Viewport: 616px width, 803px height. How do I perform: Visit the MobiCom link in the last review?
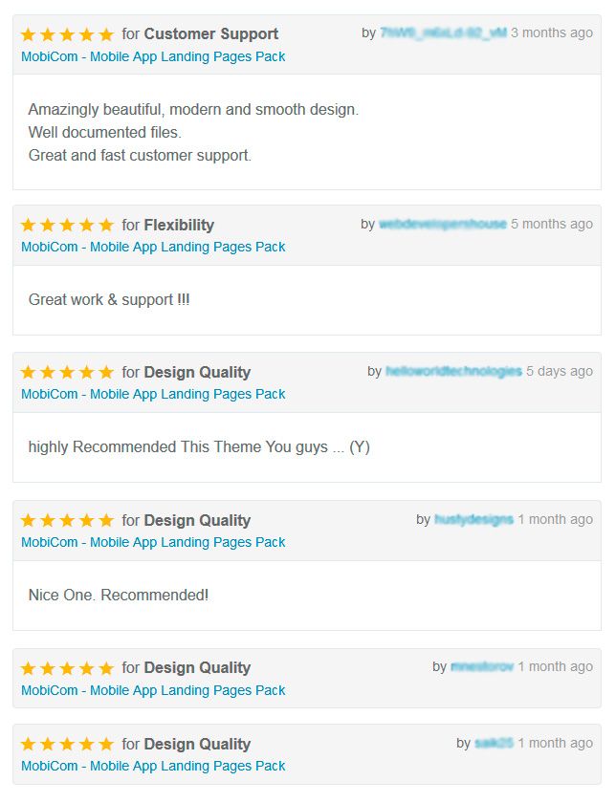(x=153, y=766)
